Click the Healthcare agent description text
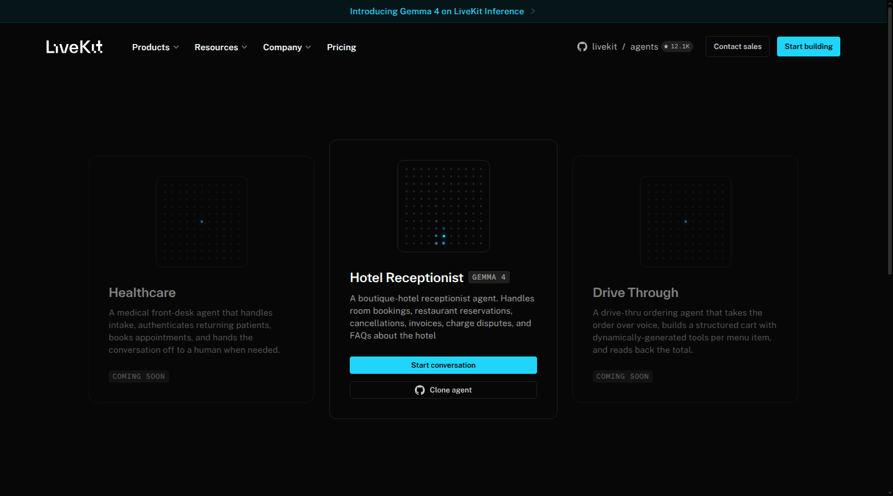The image size is (893, 496). (x=195, y=331)
